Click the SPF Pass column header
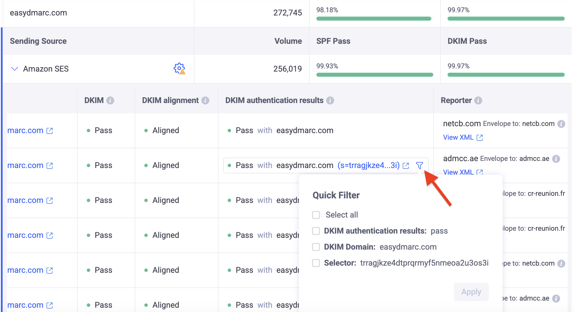 pos(333,41)
